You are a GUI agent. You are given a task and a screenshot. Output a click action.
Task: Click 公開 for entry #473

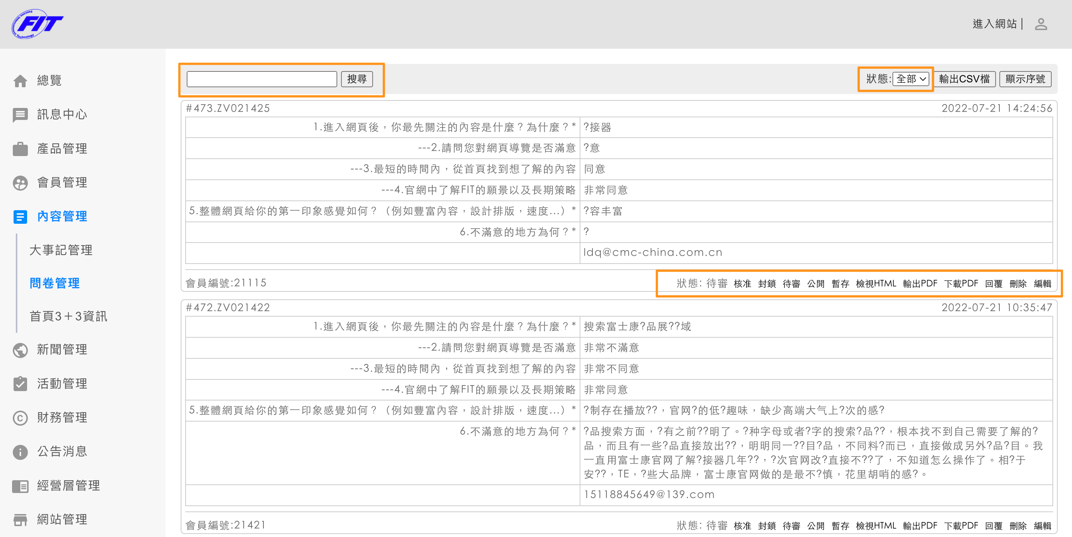click(816, 284)
